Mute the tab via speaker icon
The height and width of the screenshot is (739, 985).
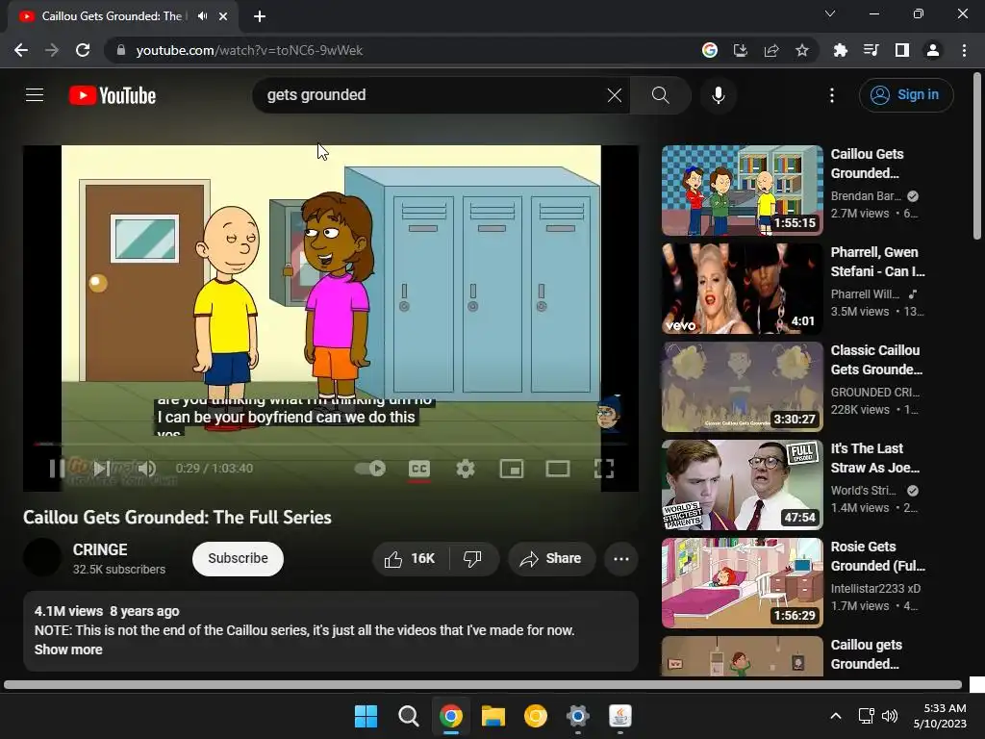(202, 16)
